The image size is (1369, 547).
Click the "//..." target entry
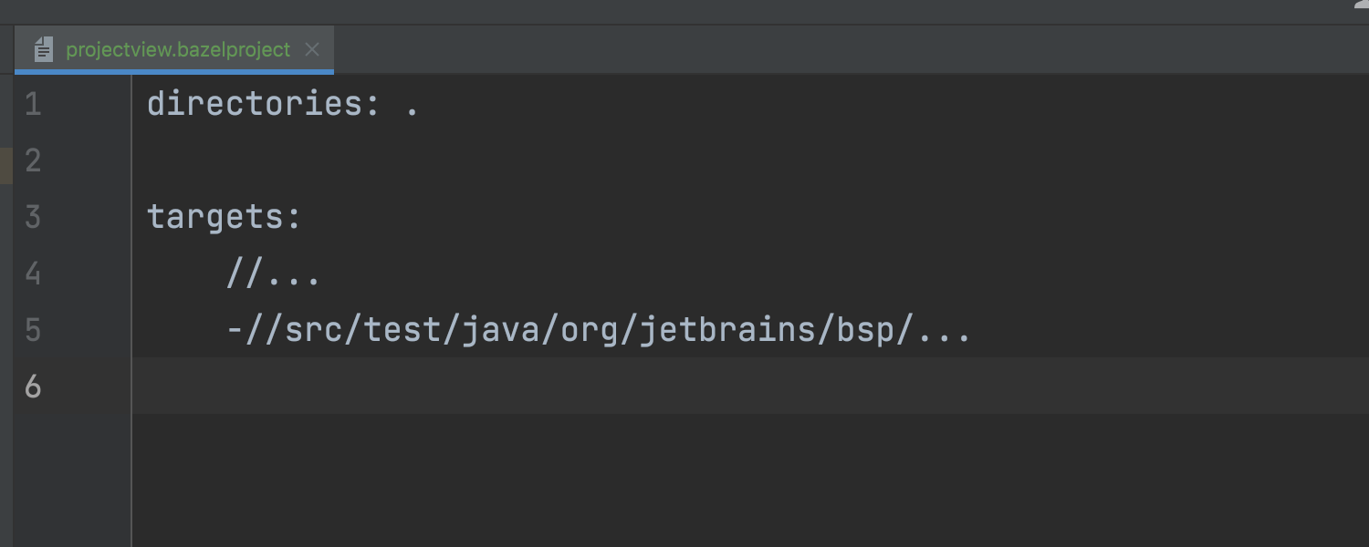(274, 274)
